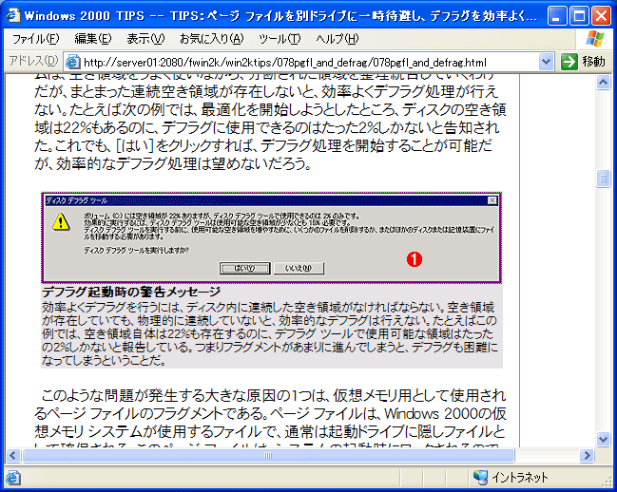
Task: Click the yellow warning triangle icon
Action: click(x=61, y=222)
